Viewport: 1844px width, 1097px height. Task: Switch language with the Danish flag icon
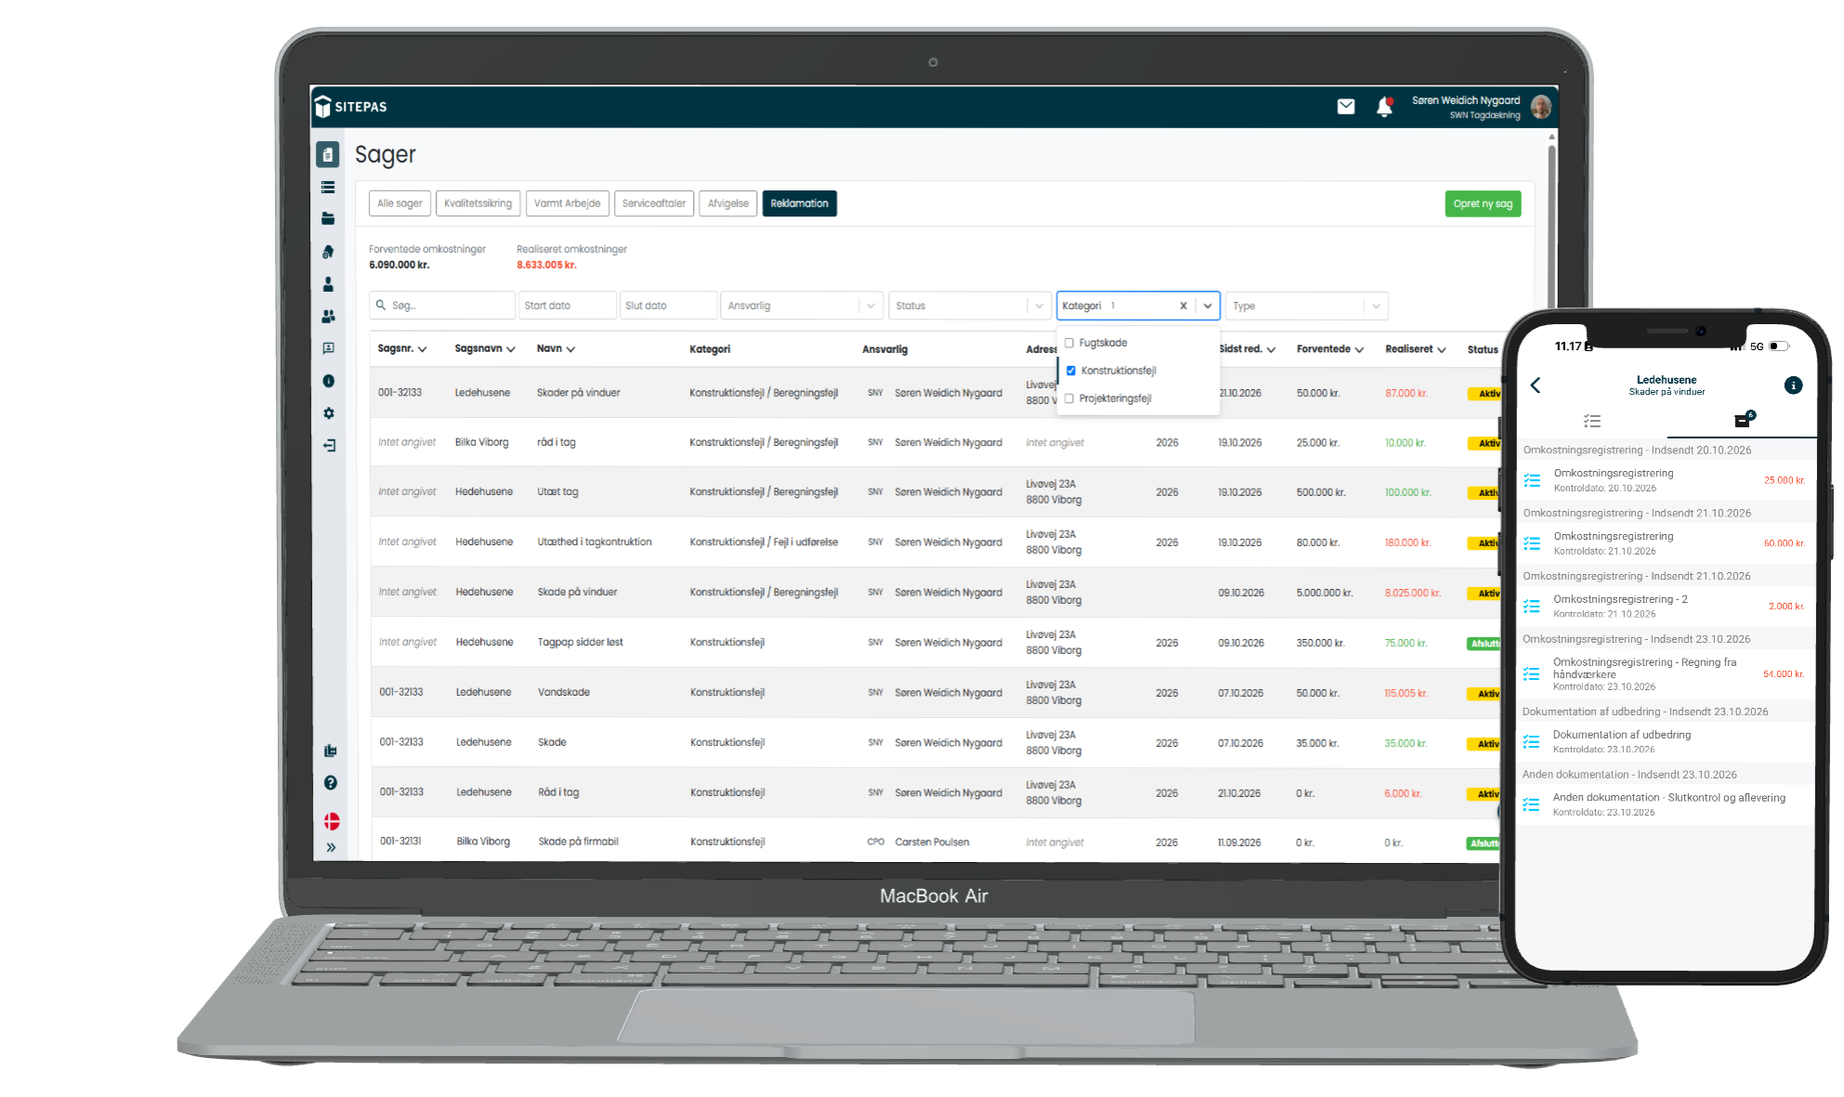[x=332, y=822]
